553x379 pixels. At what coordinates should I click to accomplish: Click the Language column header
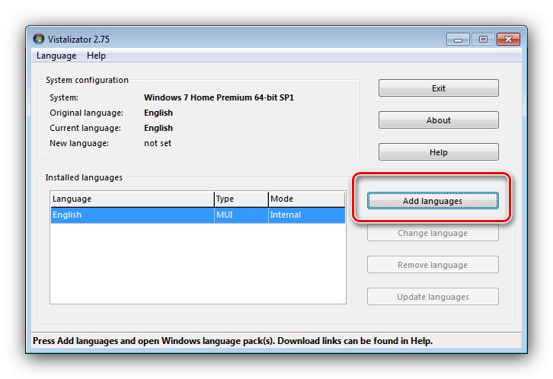[x=133, y=199]
